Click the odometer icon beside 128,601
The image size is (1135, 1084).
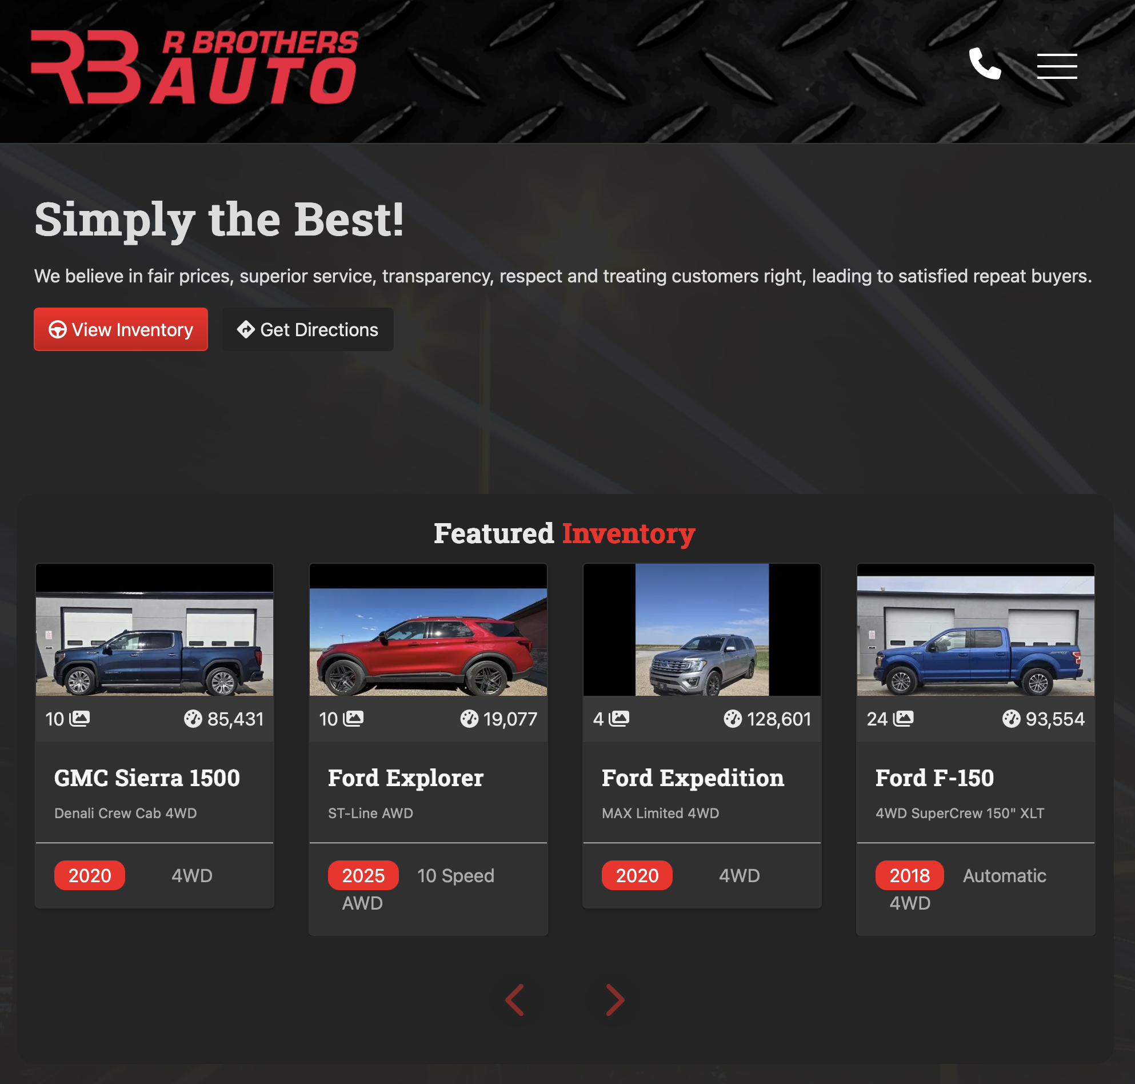pos(733,719)
